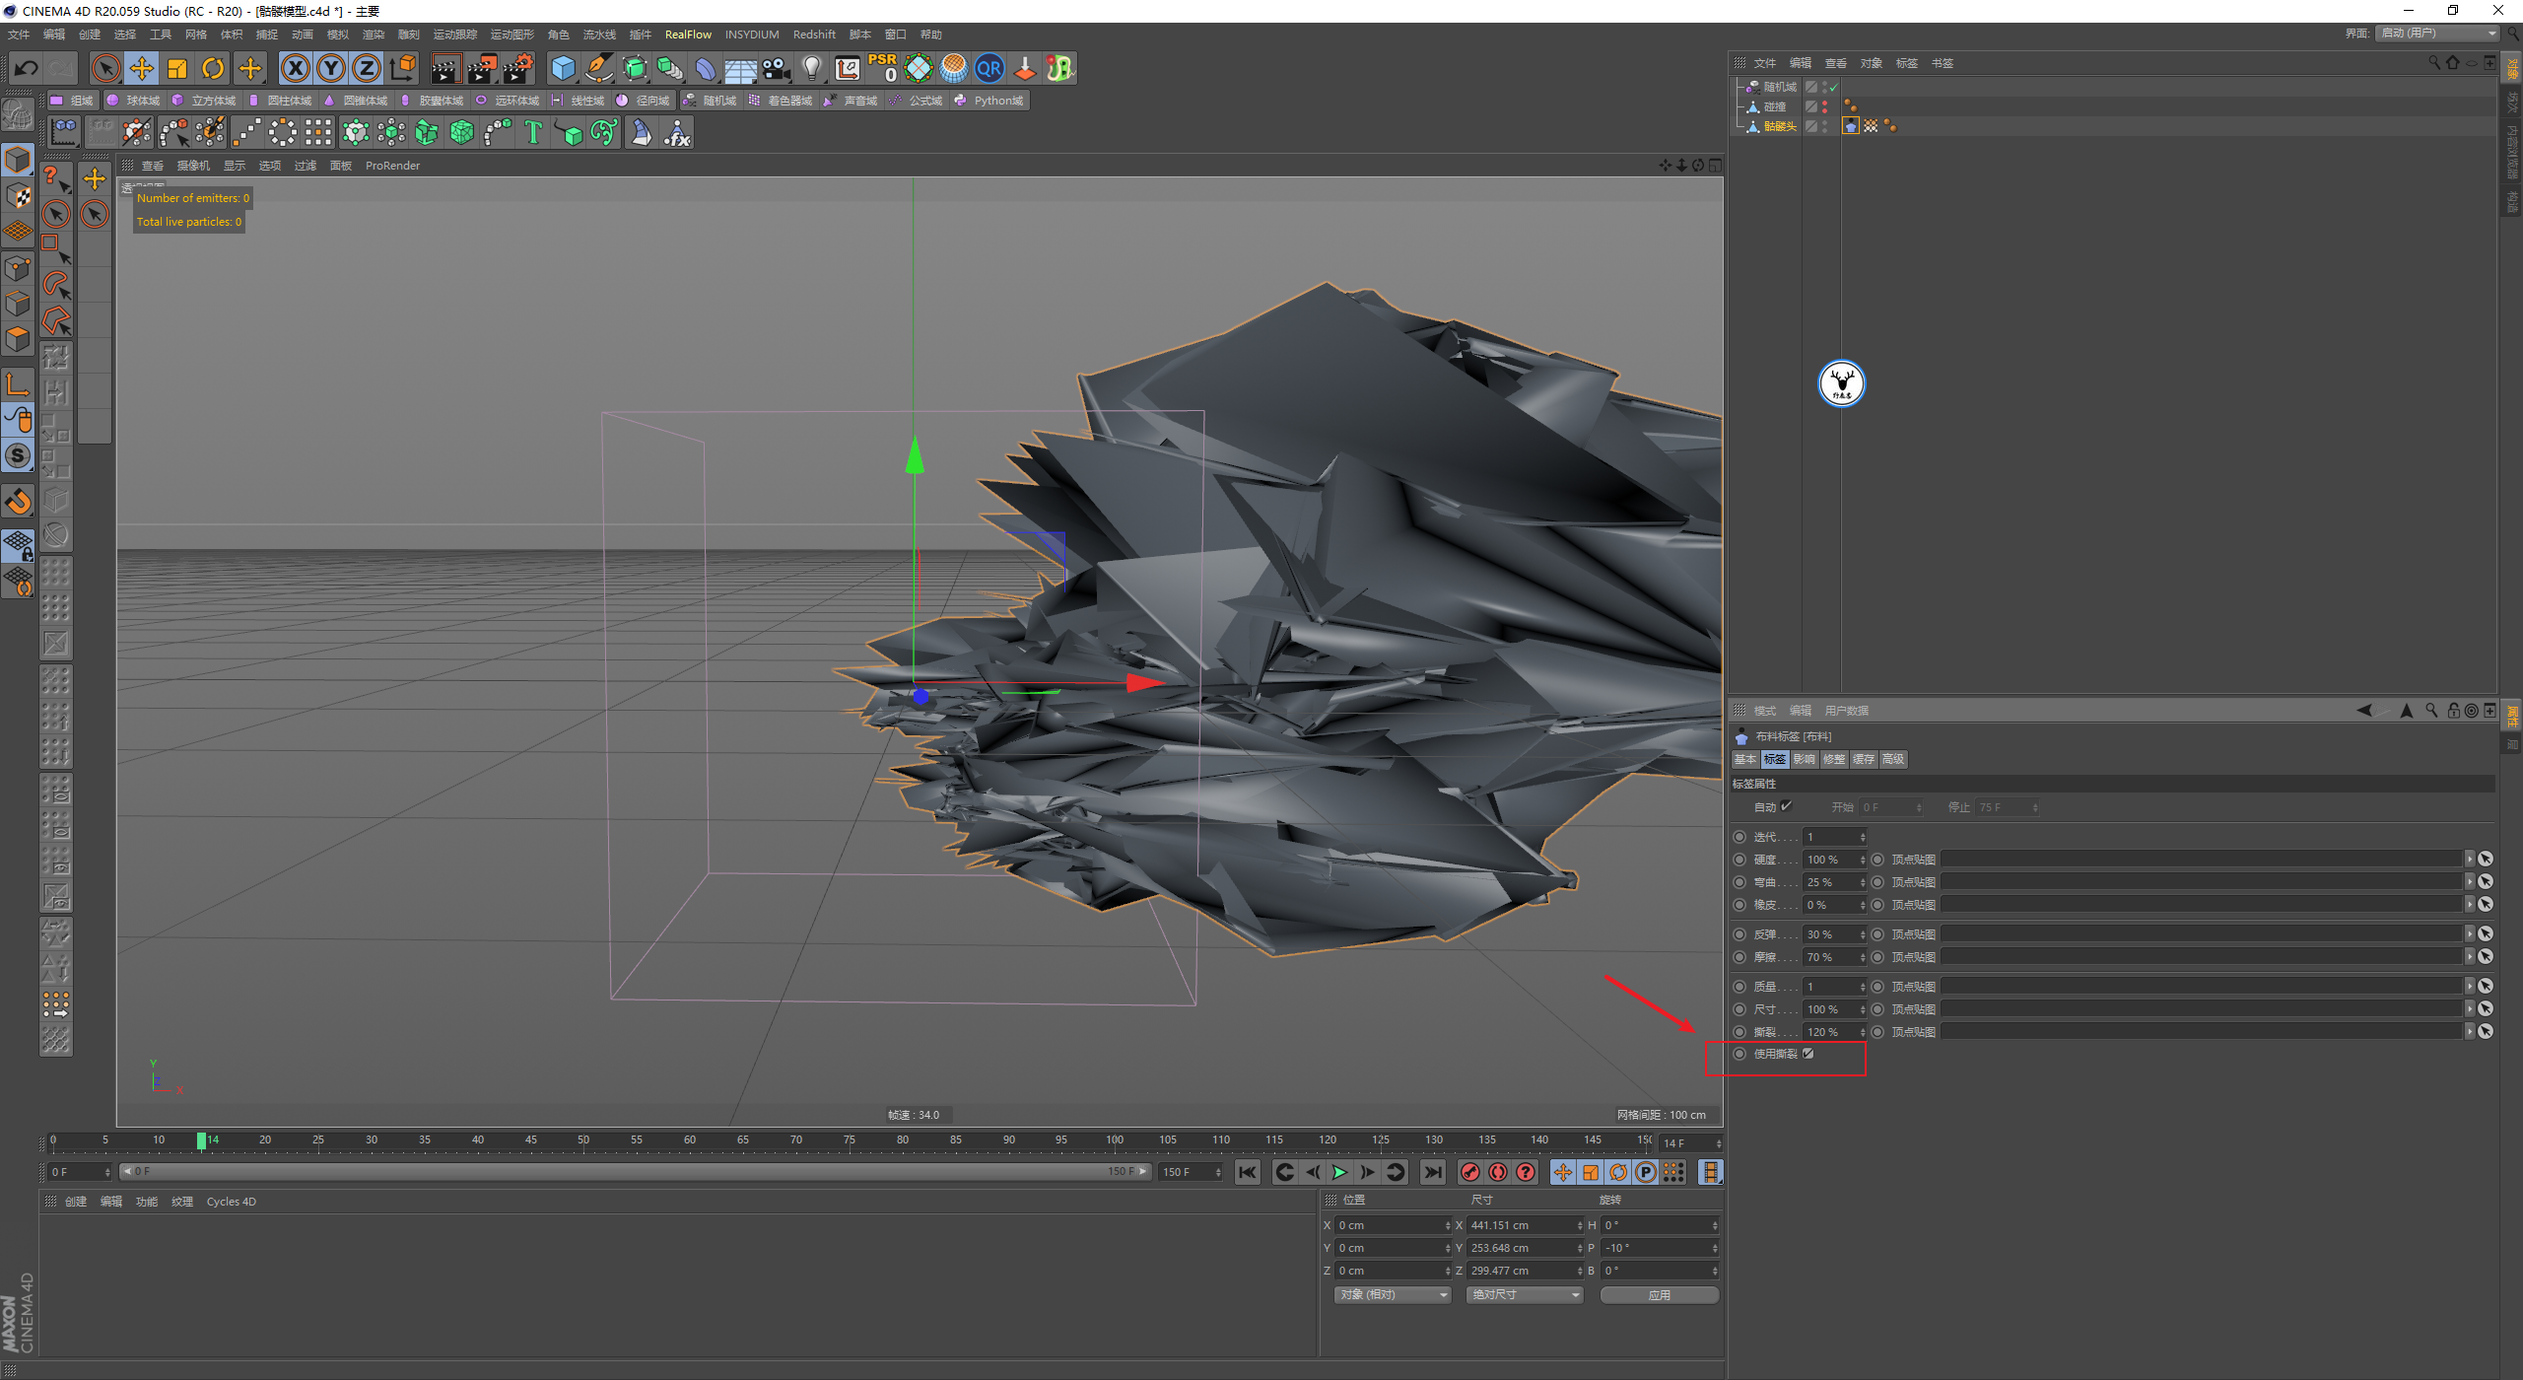This screenshot has height=1380, width=2523.
Task: Click the Undo arrow icon
Action: pos(27,68)
